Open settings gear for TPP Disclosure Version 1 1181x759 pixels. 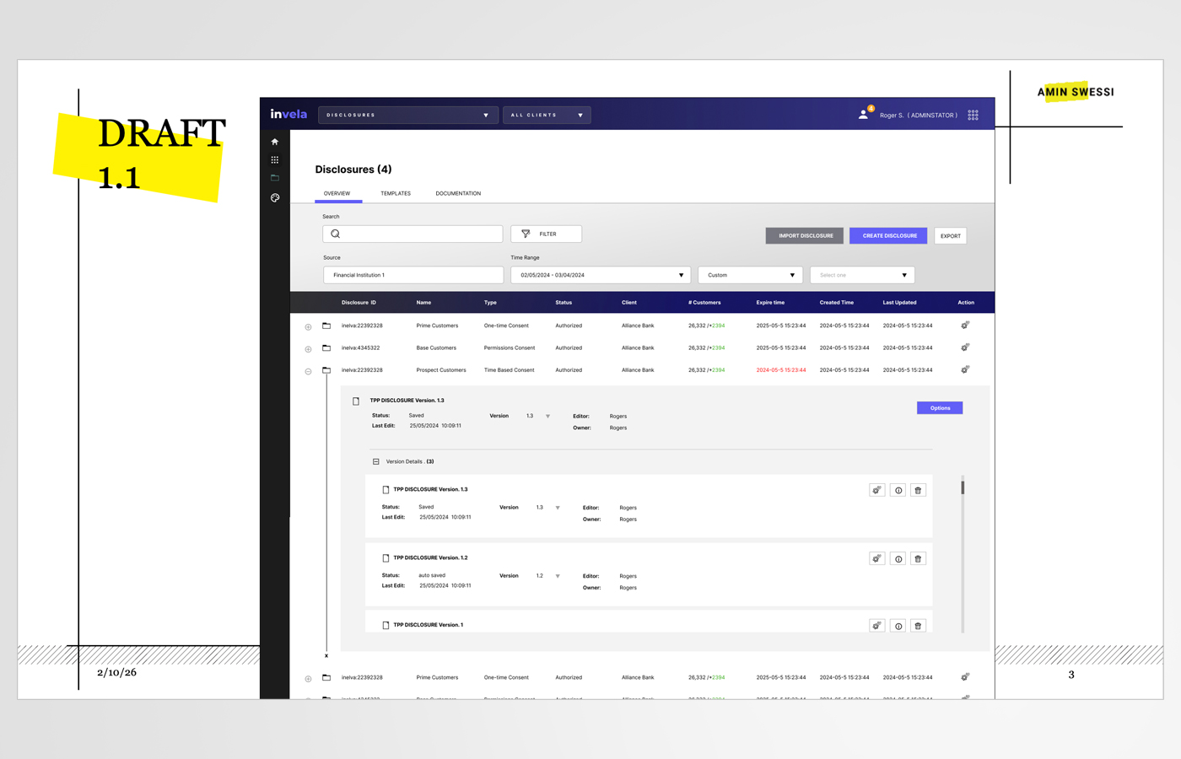[877, 626]
